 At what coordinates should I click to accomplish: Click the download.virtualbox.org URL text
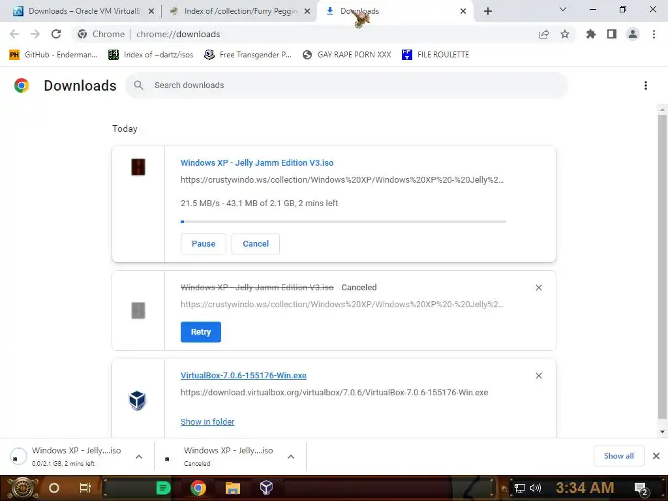(335, 392)
